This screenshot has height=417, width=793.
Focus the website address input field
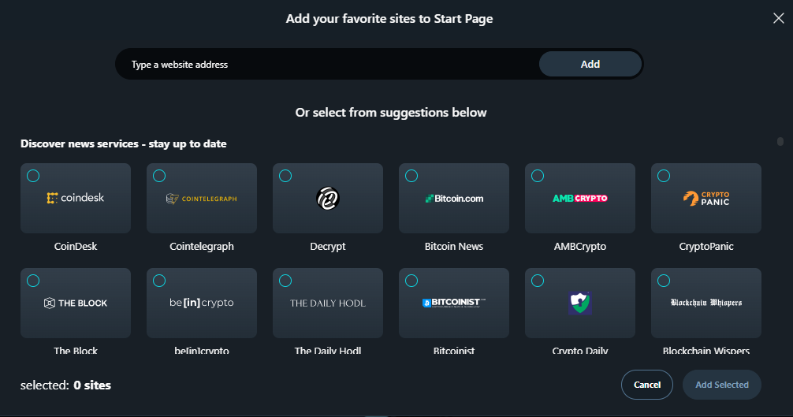pos(327,65)
